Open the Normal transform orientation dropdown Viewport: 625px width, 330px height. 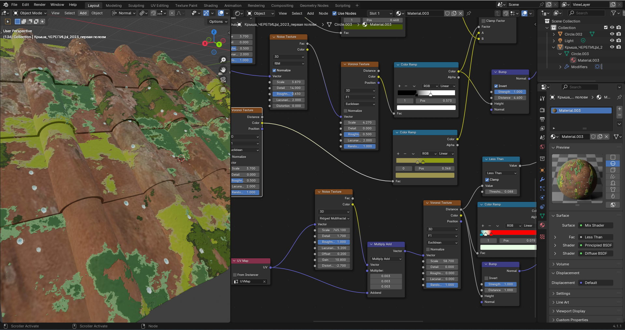pyautogui.click(x=124, y=13)
